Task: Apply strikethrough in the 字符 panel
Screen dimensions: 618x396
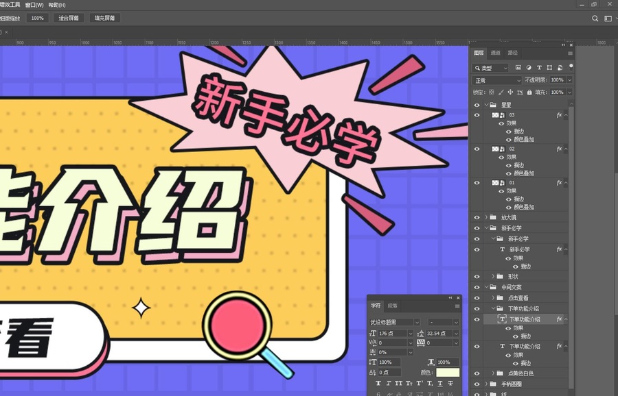Action: pos(450,383)
